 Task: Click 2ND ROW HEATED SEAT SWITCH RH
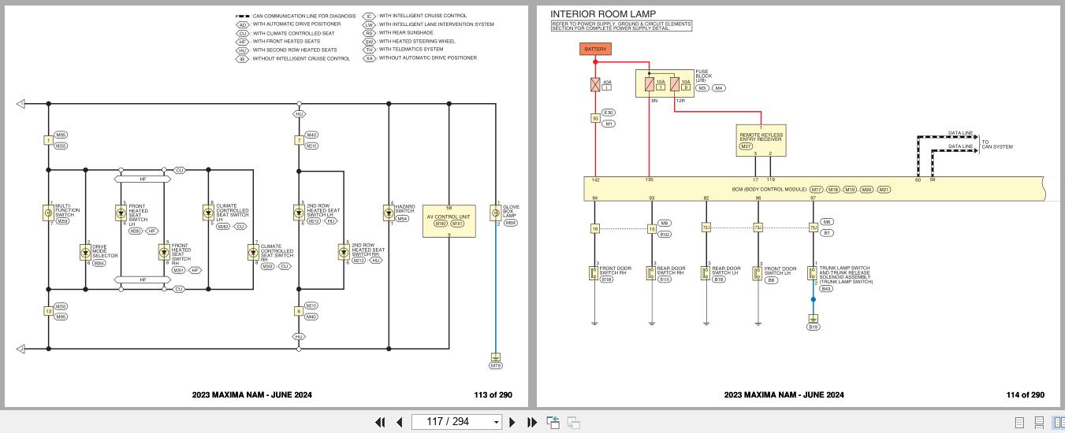click(x=368, y=250)
